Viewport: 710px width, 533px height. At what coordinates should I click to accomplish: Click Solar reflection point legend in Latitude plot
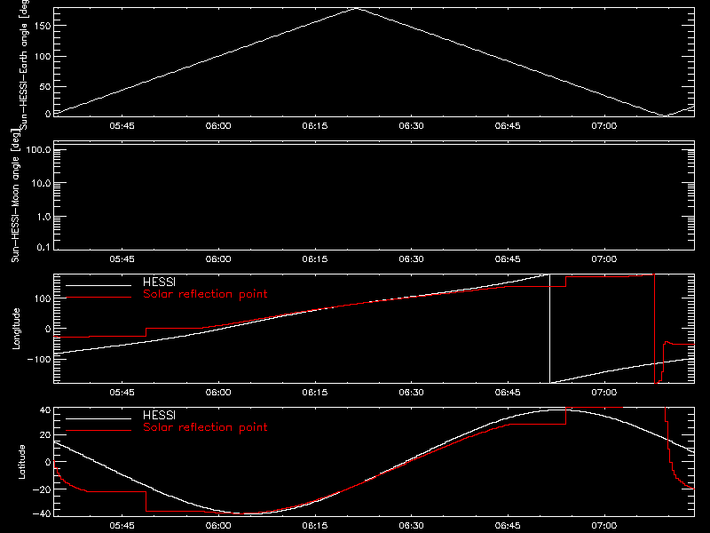pos(205,427)
